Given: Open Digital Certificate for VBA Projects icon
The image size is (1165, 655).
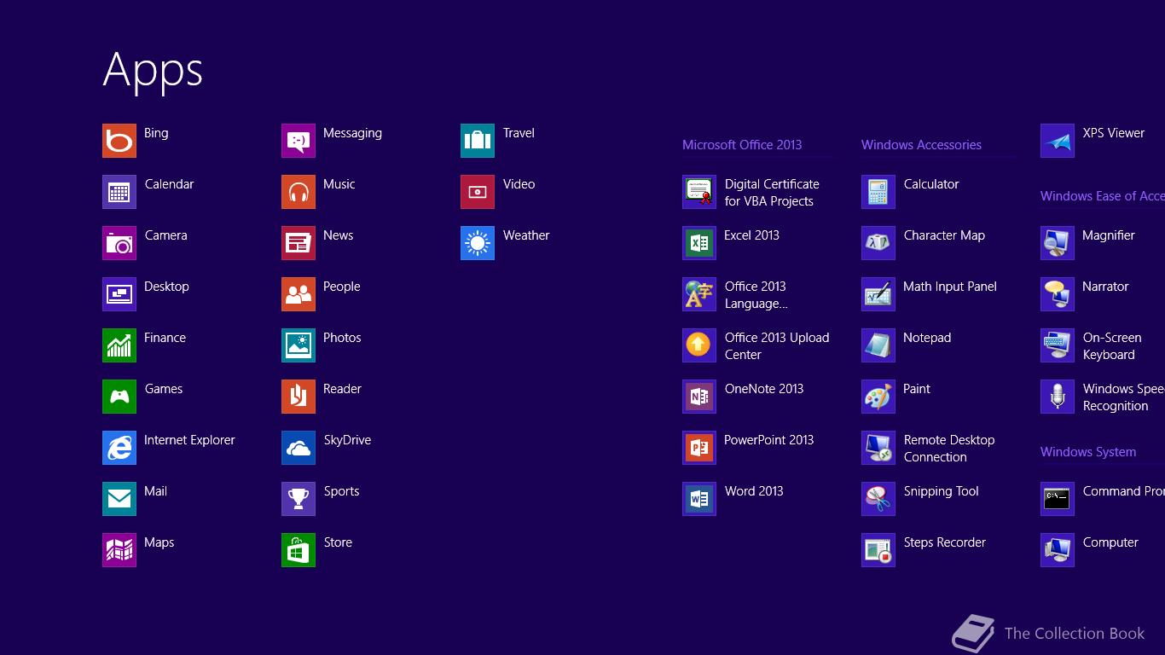Looking at the screenshot, I should (x=699, y=192).
